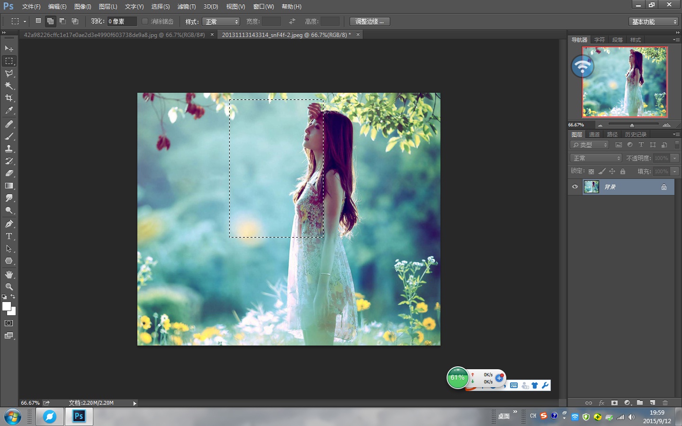Viewport: 682px width, 426px height.
Task: Select the Eyedropper tool
Action: 9,110
